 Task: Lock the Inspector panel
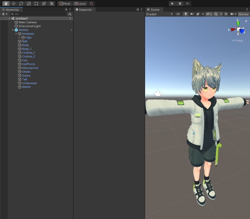[x=138, y=9]
